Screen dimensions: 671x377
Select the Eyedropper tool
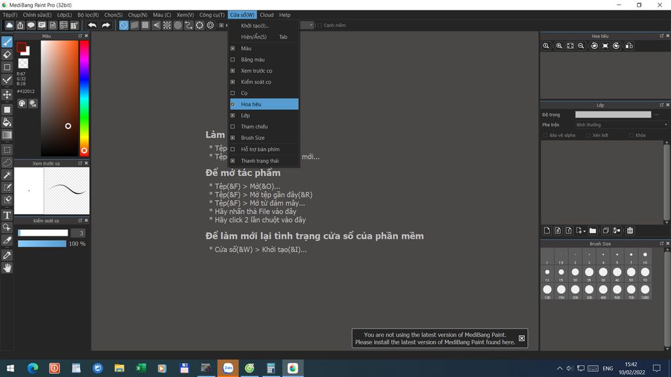(x=7, y=255)
